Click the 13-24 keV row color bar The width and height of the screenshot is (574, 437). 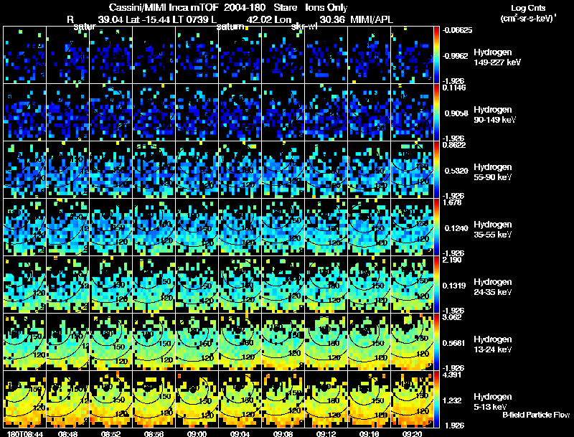pyautogui.click(x=436, y=342)
